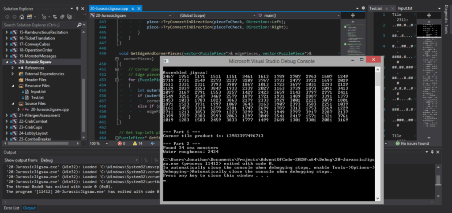
Task: Click the Sync with Active Document icon
Action: coord(55,17)
